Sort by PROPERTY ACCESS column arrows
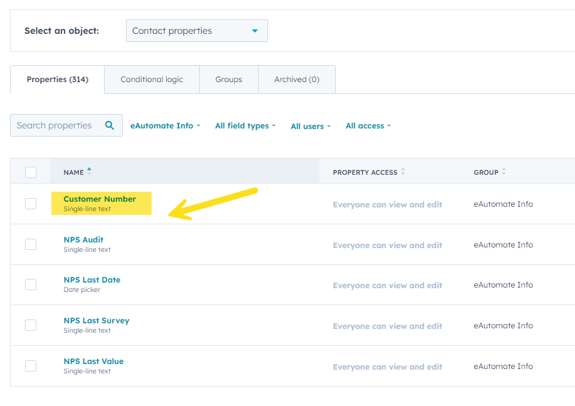This screenshot has height=406, width=575. pyautogui.click(x=403, y=171)
